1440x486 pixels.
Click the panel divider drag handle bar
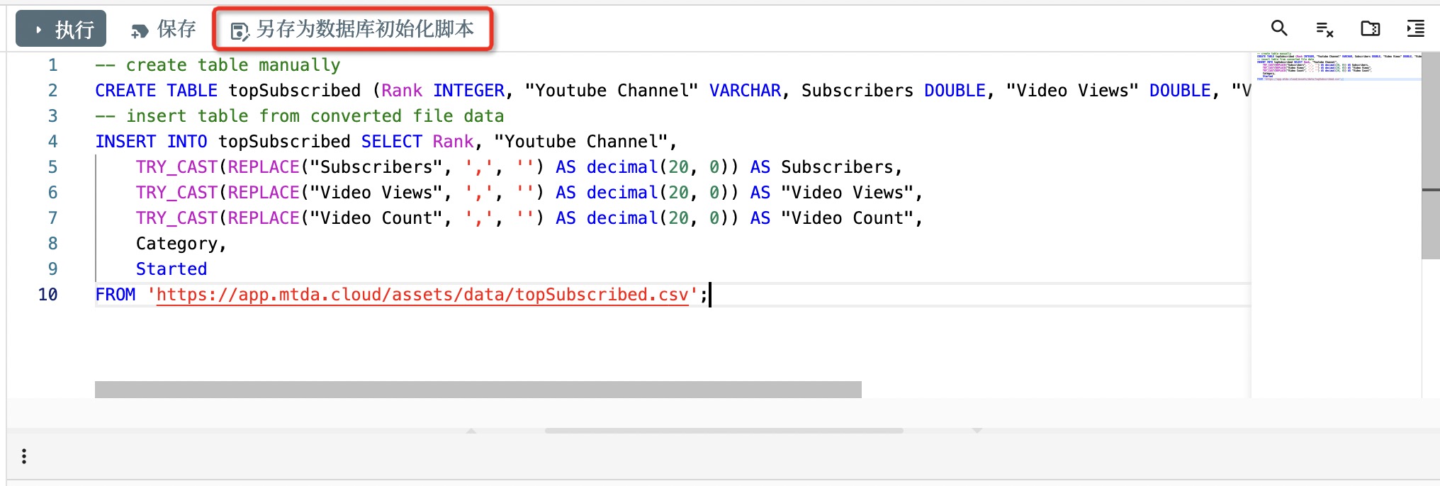coord(723,431)
